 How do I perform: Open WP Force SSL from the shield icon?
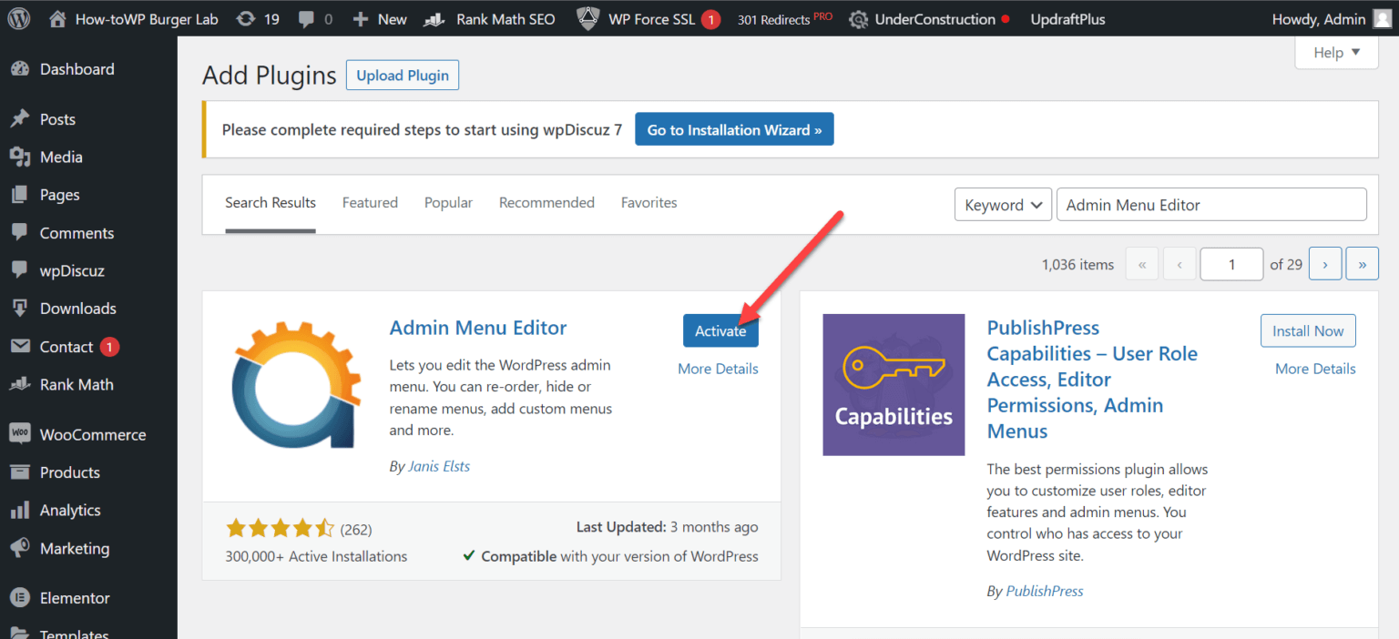[587, 18]
